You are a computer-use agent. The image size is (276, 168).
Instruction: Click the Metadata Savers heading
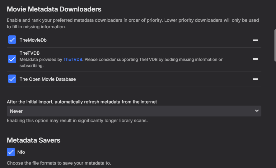34,140
